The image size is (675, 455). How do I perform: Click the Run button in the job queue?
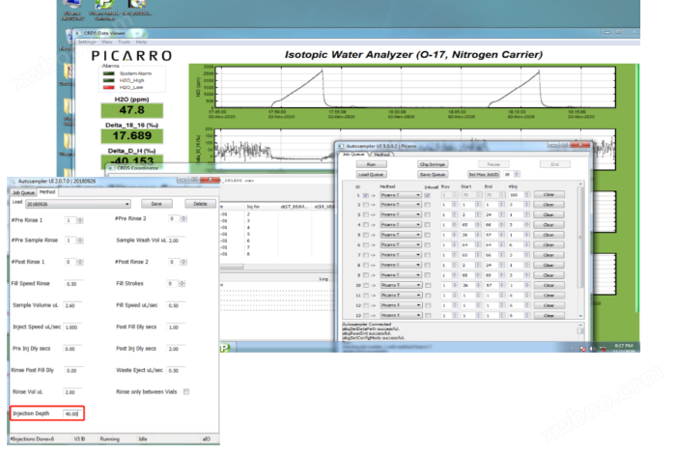click(x=372, y=164)
